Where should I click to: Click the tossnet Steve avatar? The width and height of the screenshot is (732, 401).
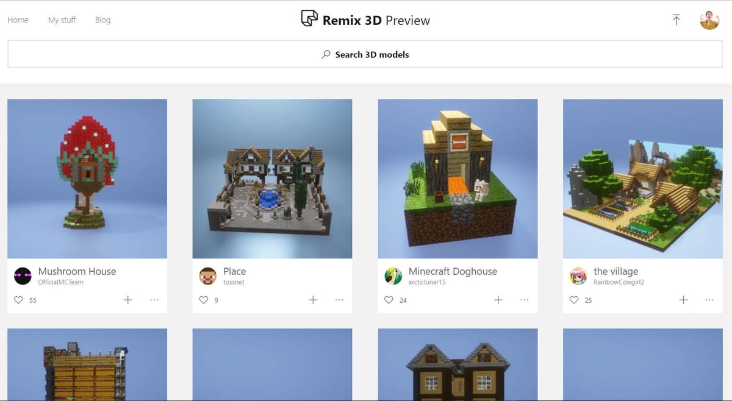[208, 276]
